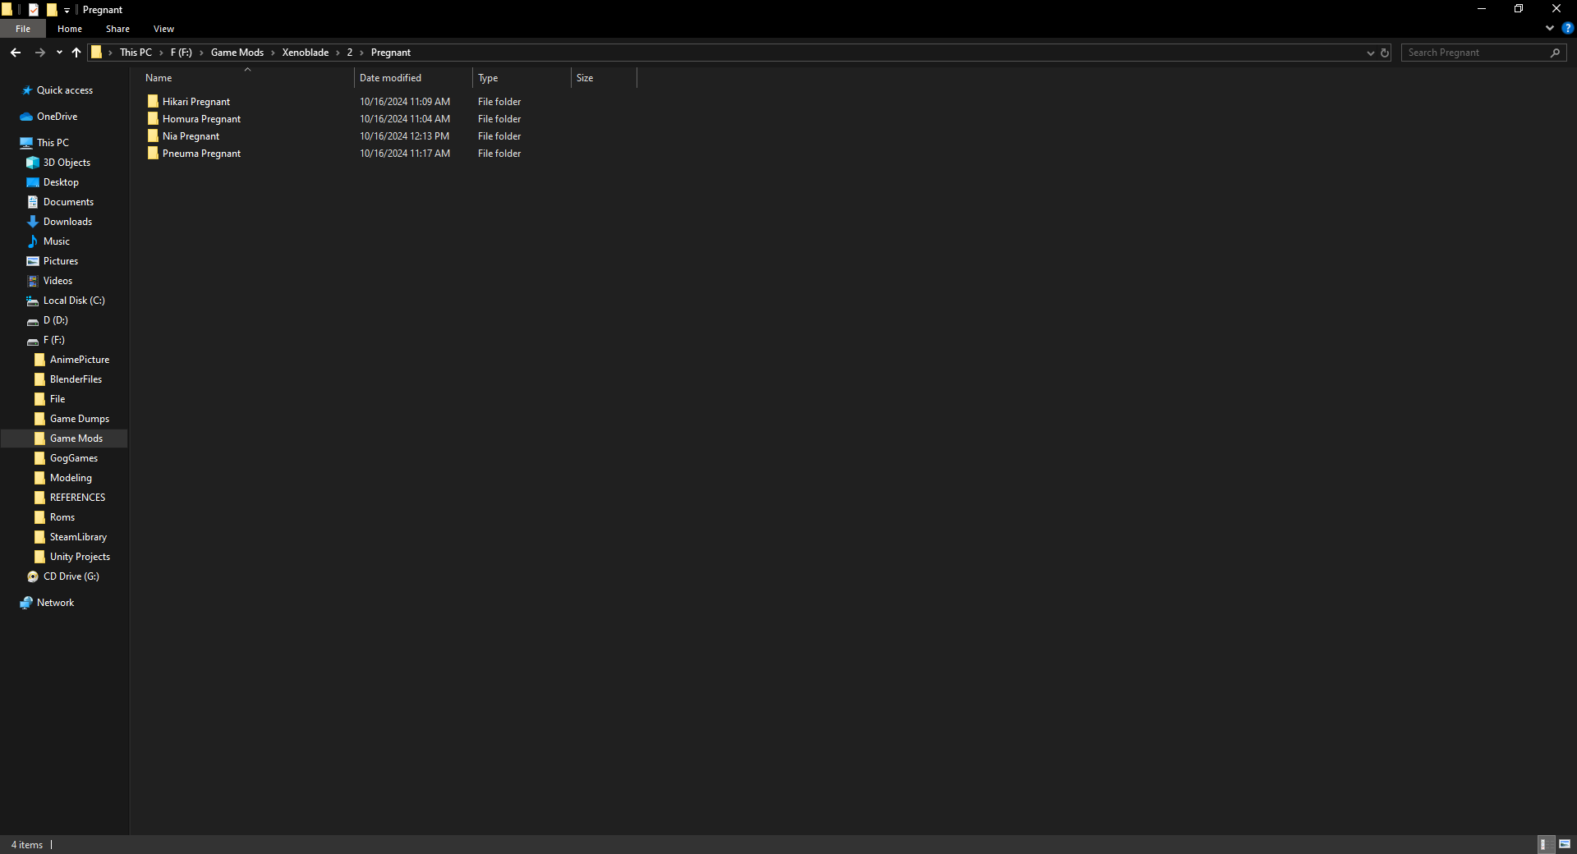The height and width of the screenshot is (854, 1577).
Task: Open Music in sidebar
Action: (x=56, y=241)
